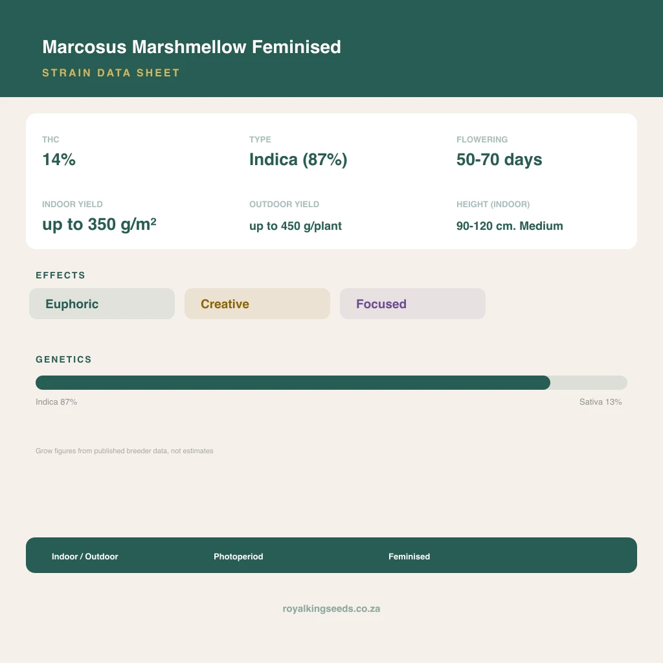Click the up to 450 g/plant outdoor yield
The image size is (663, 663).
tap(295, 226)
